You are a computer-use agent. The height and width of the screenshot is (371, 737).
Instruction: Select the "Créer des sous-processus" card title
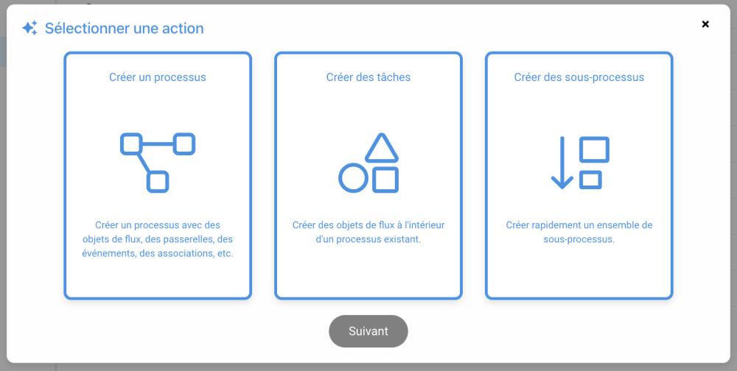coord(579,77)
